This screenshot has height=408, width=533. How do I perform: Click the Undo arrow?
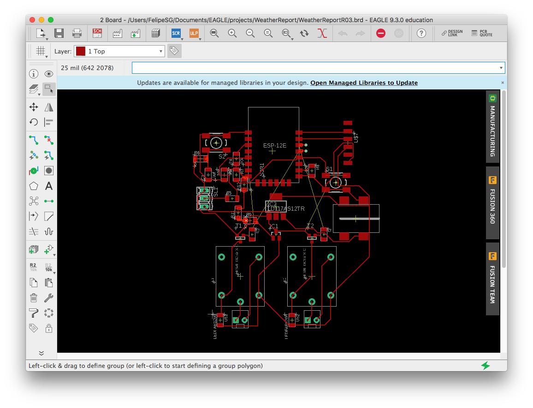click(343, 33)
